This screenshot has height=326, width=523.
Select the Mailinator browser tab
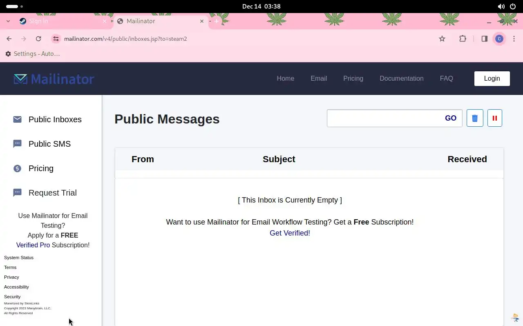[x=160, y=21]
